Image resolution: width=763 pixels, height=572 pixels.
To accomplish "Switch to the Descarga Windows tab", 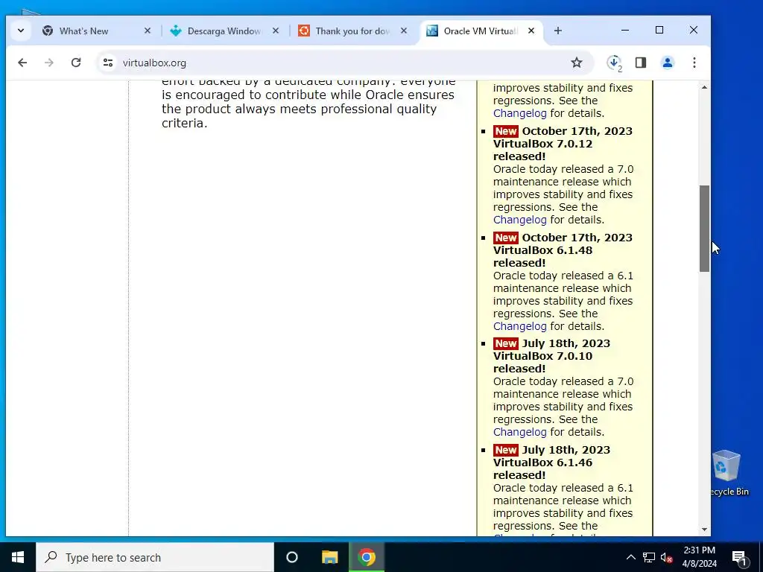I will 224,31.
